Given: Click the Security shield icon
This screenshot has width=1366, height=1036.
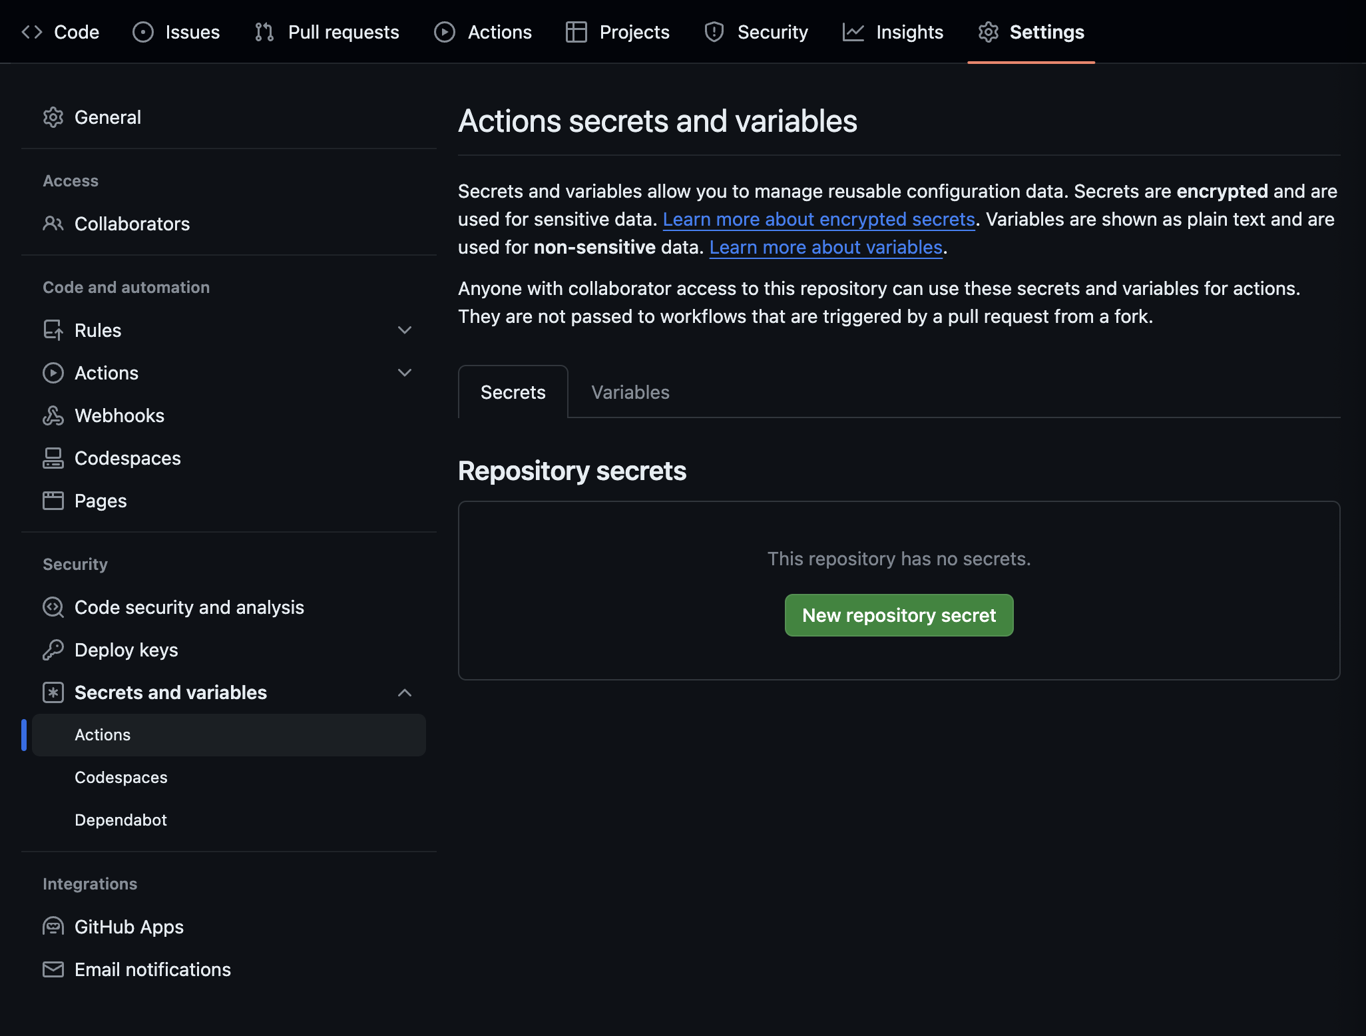Looking at the screenshot, I should point(714,31).
